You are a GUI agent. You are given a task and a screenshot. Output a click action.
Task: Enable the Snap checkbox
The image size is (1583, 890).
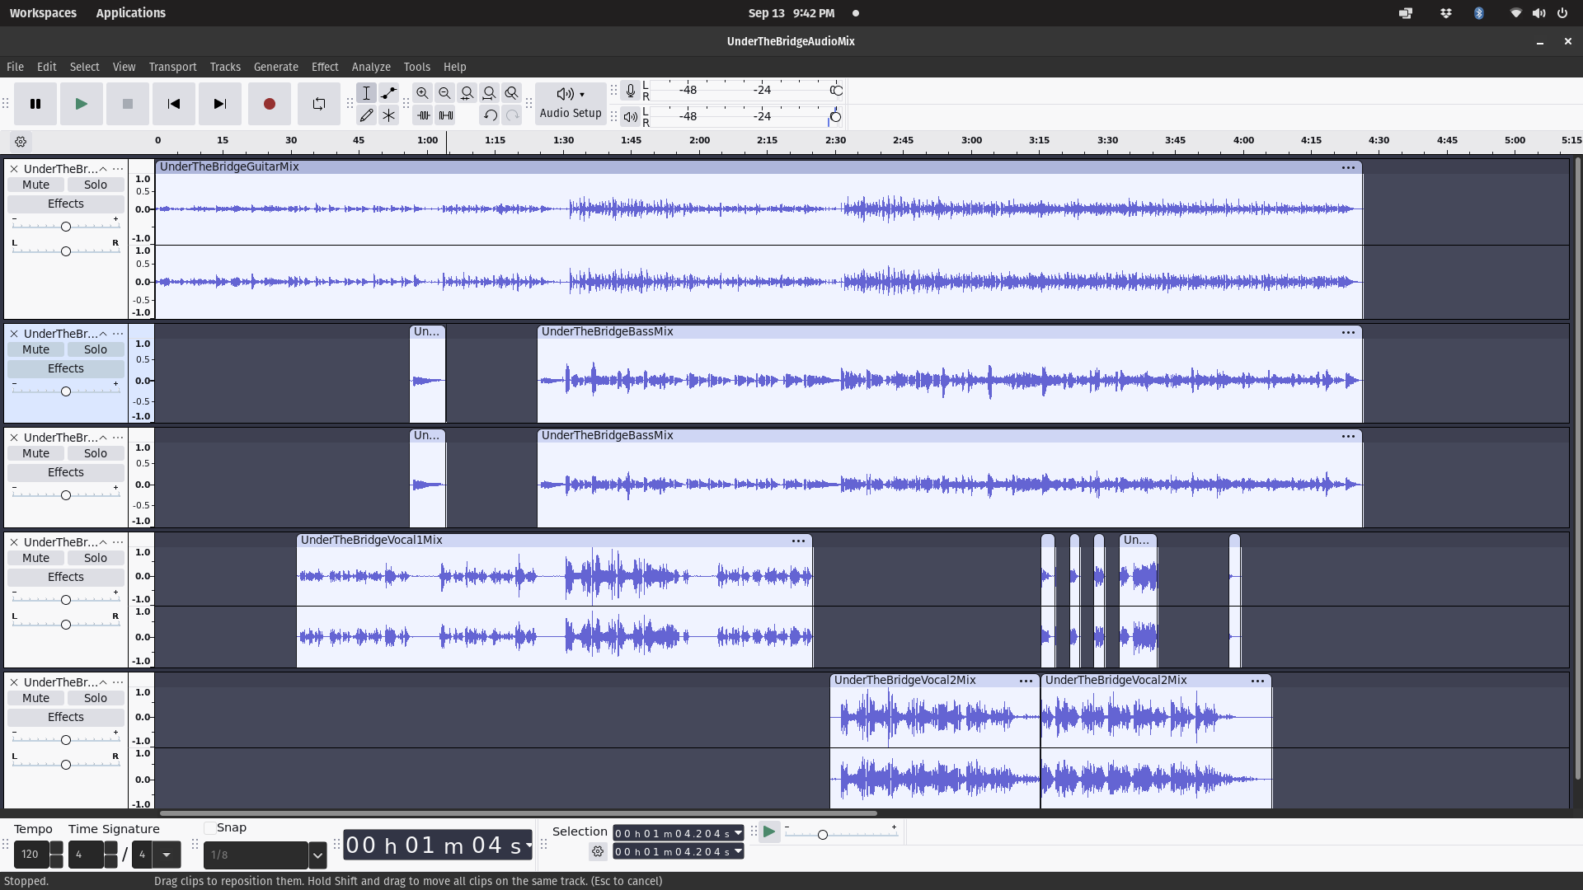[x=209, y=828]
